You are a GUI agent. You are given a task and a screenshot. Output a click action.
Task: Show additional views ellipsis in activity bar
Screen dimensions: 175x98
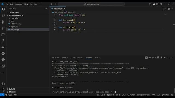3,72
